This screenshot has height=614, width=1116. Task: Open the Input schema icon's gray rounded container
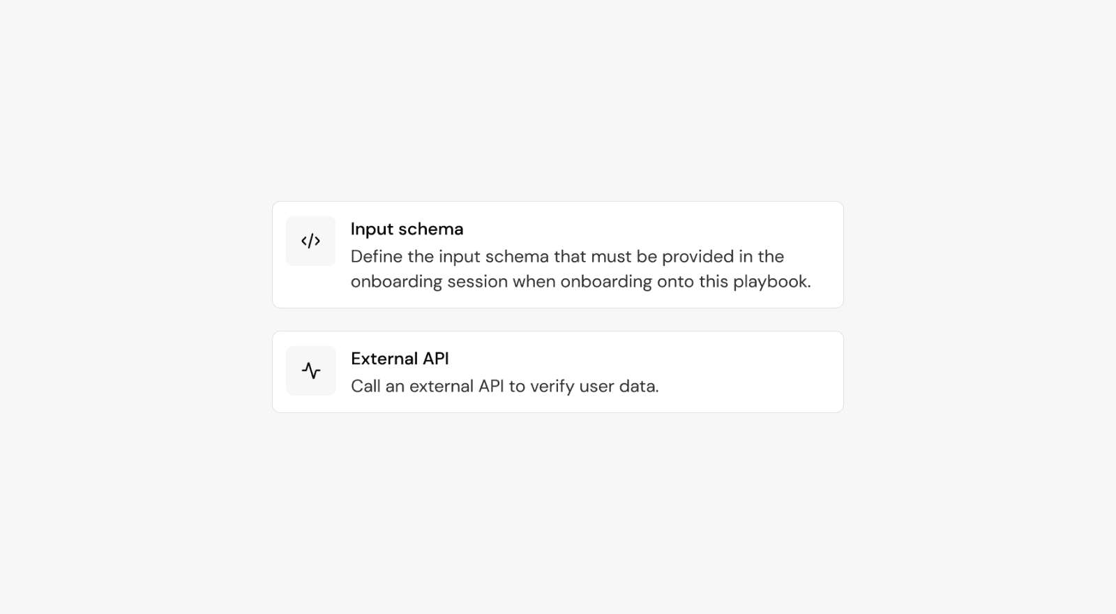pos(310,241)
